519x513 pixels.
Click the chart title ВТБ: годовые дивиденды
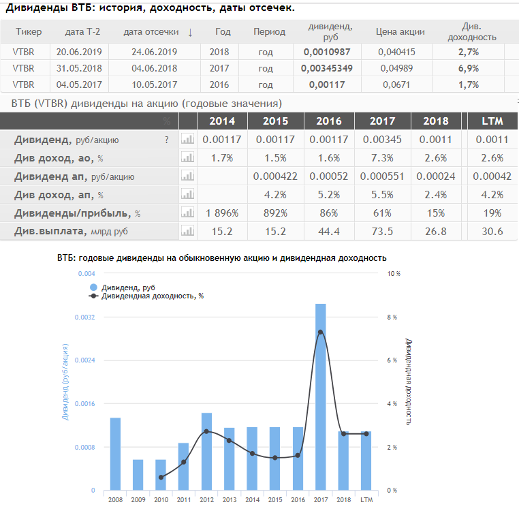click(222, 258)
